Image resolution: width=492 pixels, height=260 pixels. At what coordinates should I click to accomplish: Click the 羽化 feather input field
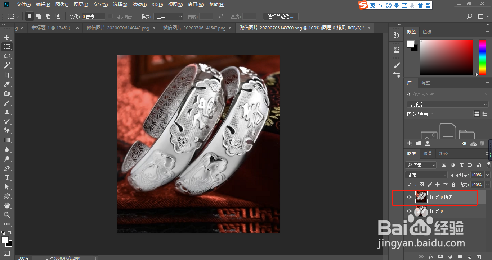93,17
